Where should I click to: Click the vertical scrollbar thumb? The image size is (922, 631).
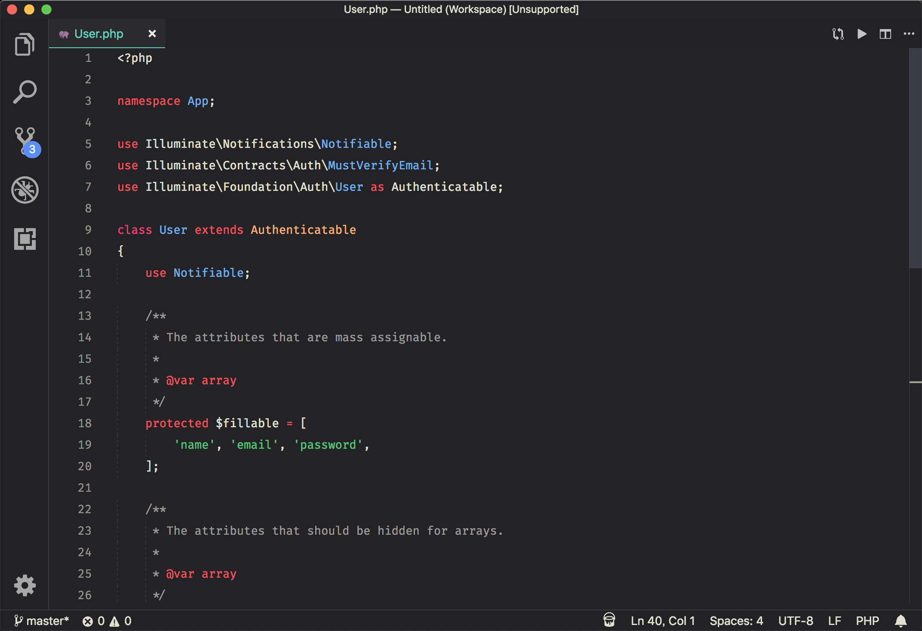pos(915,159)
